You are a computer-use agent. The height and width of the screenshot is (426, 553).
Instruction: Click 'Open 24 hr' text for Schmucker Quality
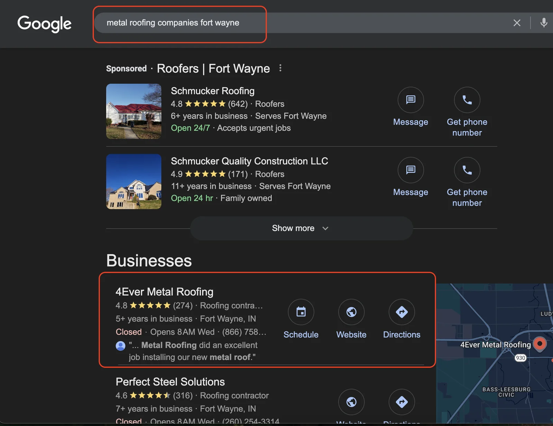click(x=192, y=198)
